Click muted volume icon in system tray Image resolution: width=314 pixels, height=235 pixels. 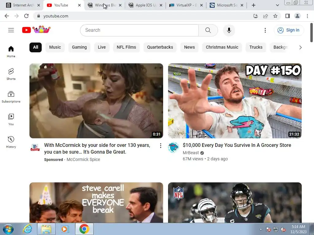pyautogui.click(x=283, y=229)
